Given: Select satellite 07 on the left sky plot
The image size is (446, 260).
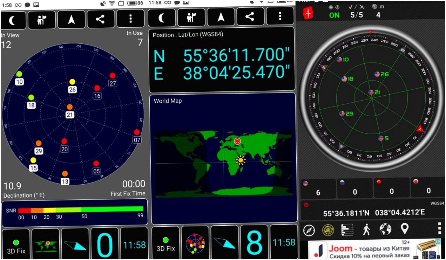Looking at the screenshot, I should point(137,136).
